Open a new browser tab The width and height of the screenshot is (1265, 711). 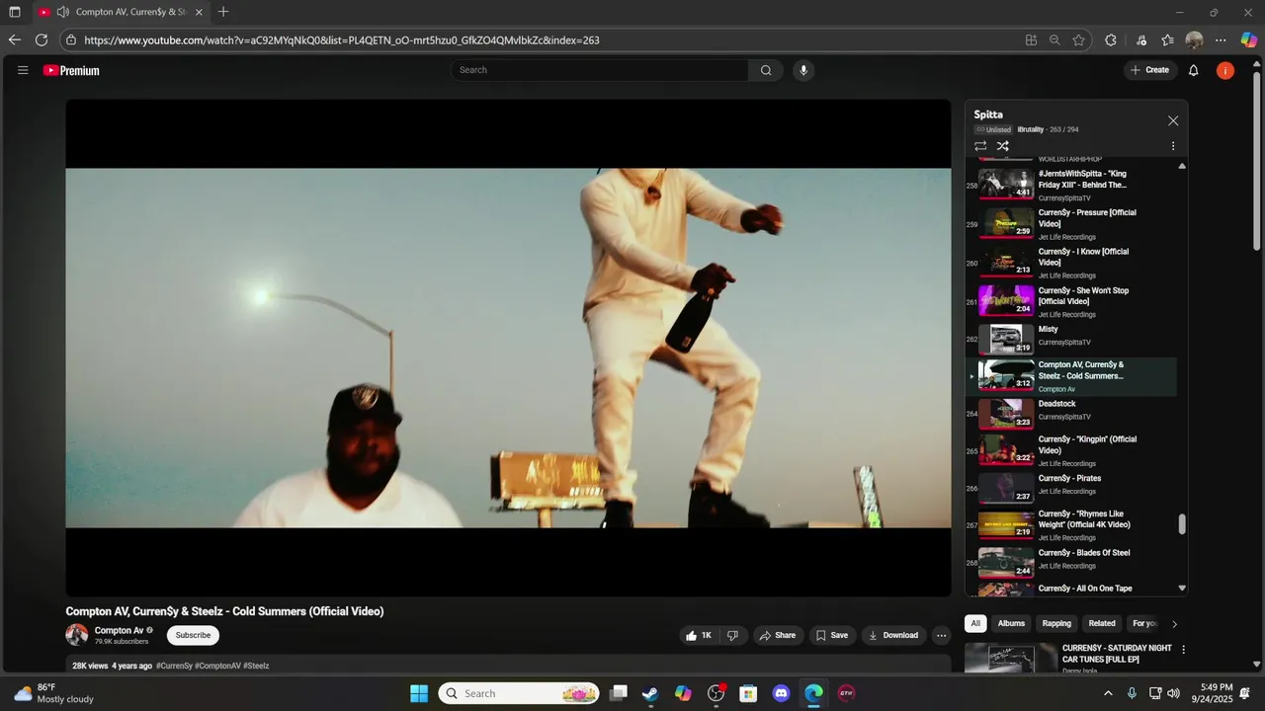coord(223,12)
